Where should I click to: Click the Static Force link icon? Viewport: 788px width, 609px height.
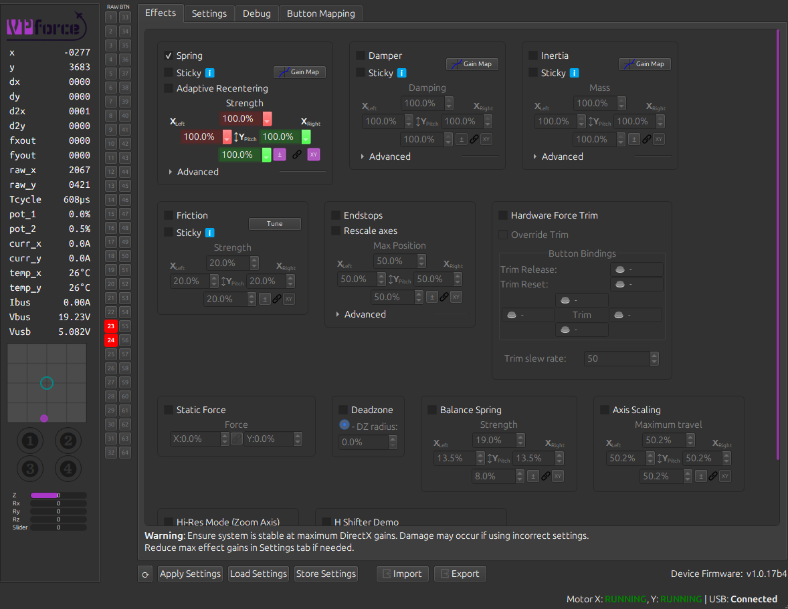point(237,439)
